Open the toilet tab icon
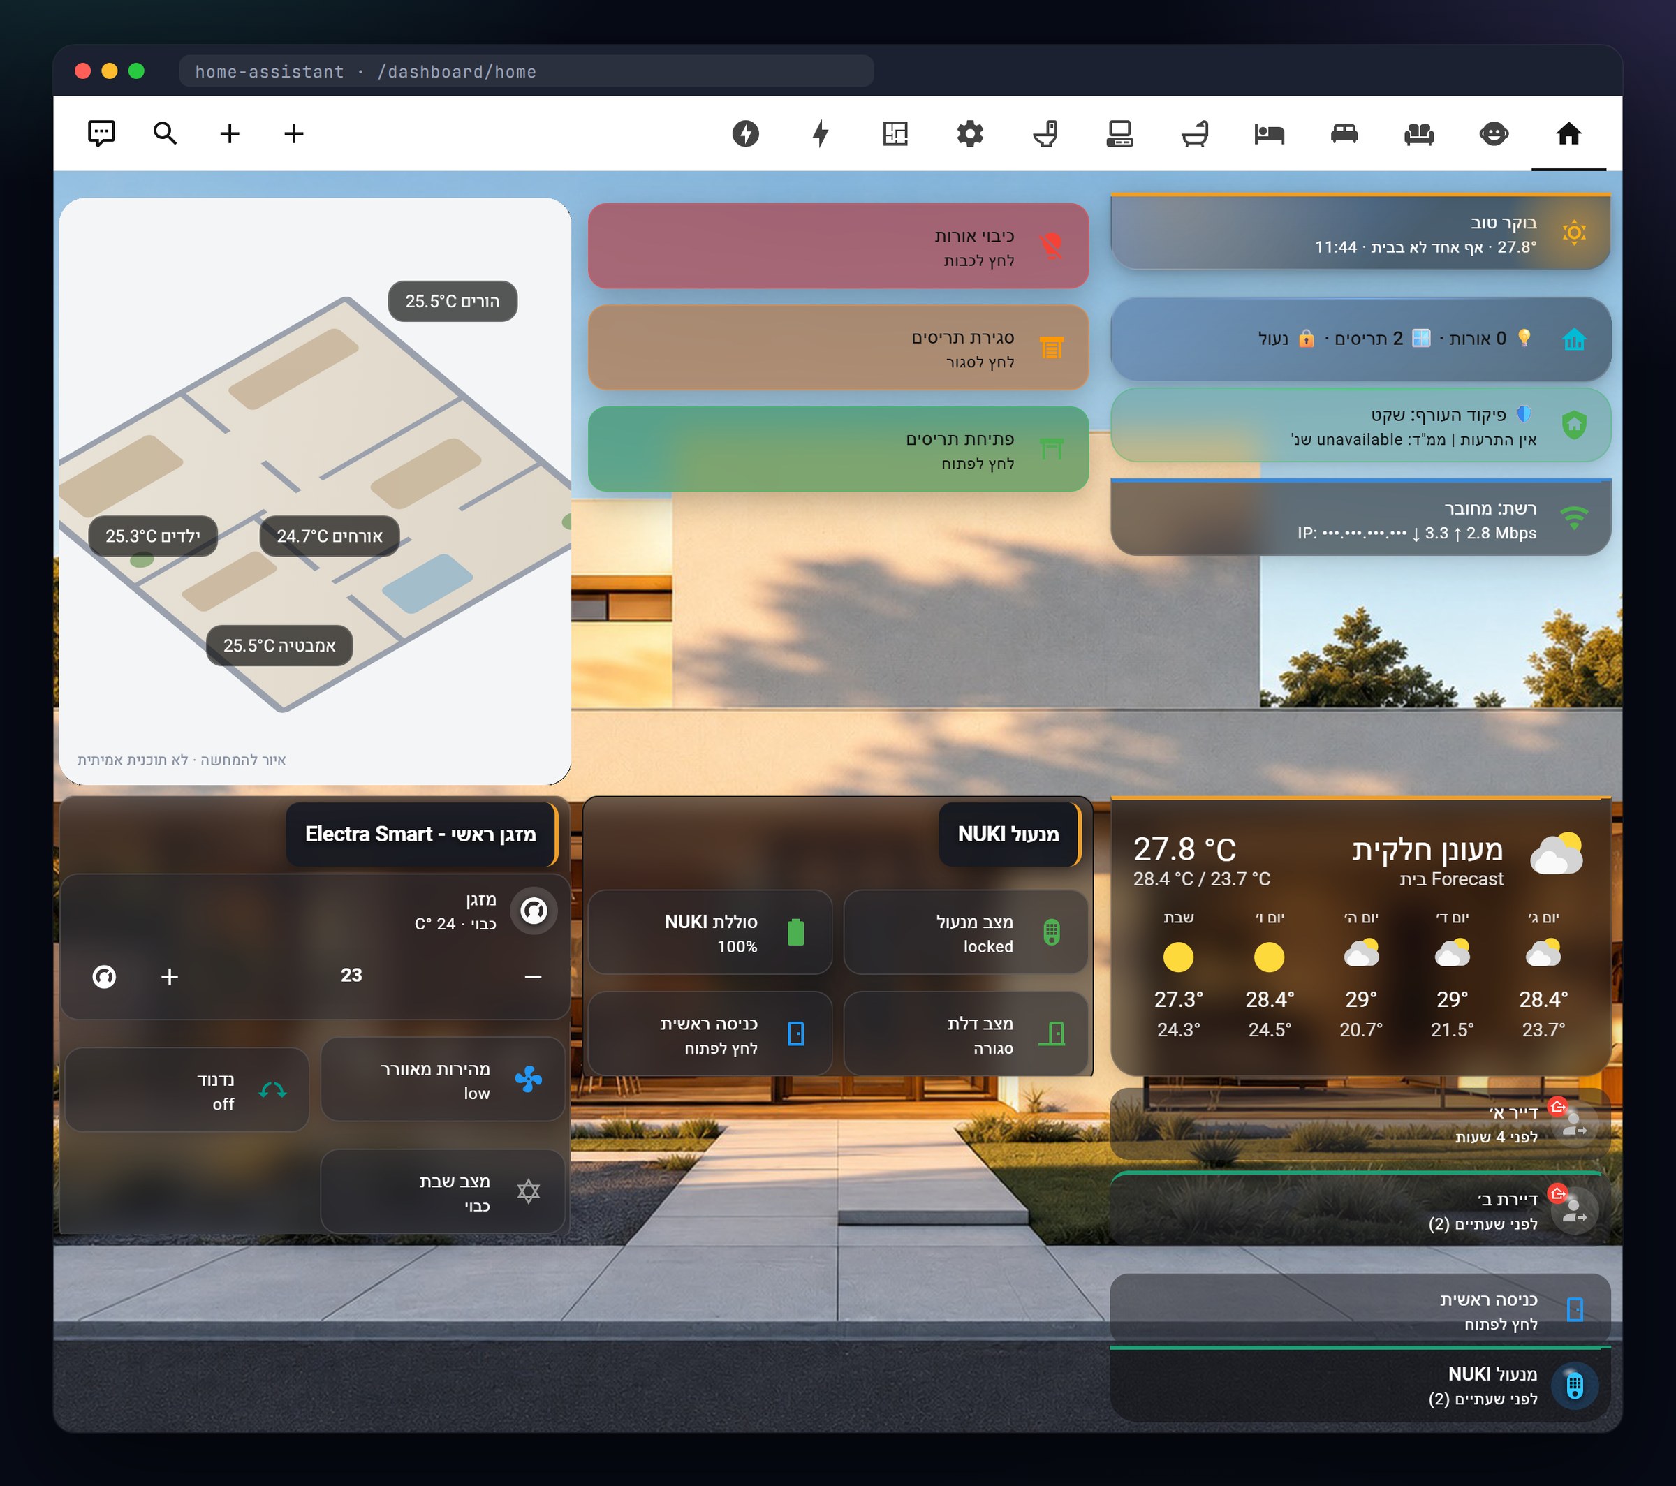The height and width of the screenshot is (1486, 1676). click(x=1045, y=133)
